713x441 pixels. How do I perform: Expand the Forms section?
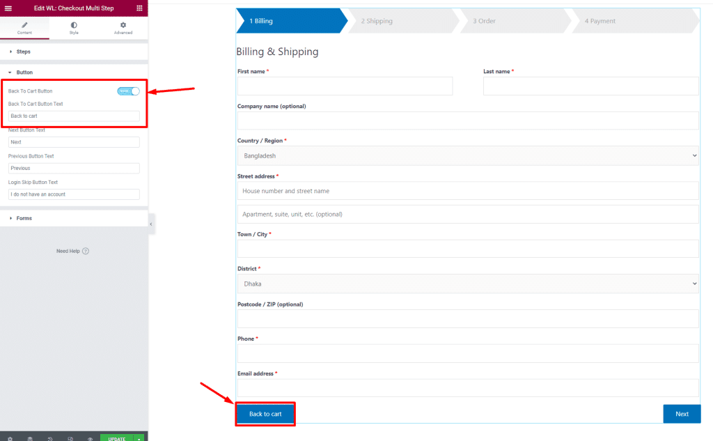(x=24, y=218)
